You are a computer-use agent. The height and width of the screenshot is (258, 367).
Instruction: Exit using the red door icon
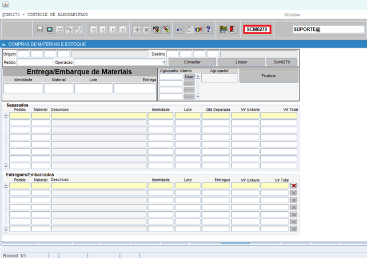233,30
